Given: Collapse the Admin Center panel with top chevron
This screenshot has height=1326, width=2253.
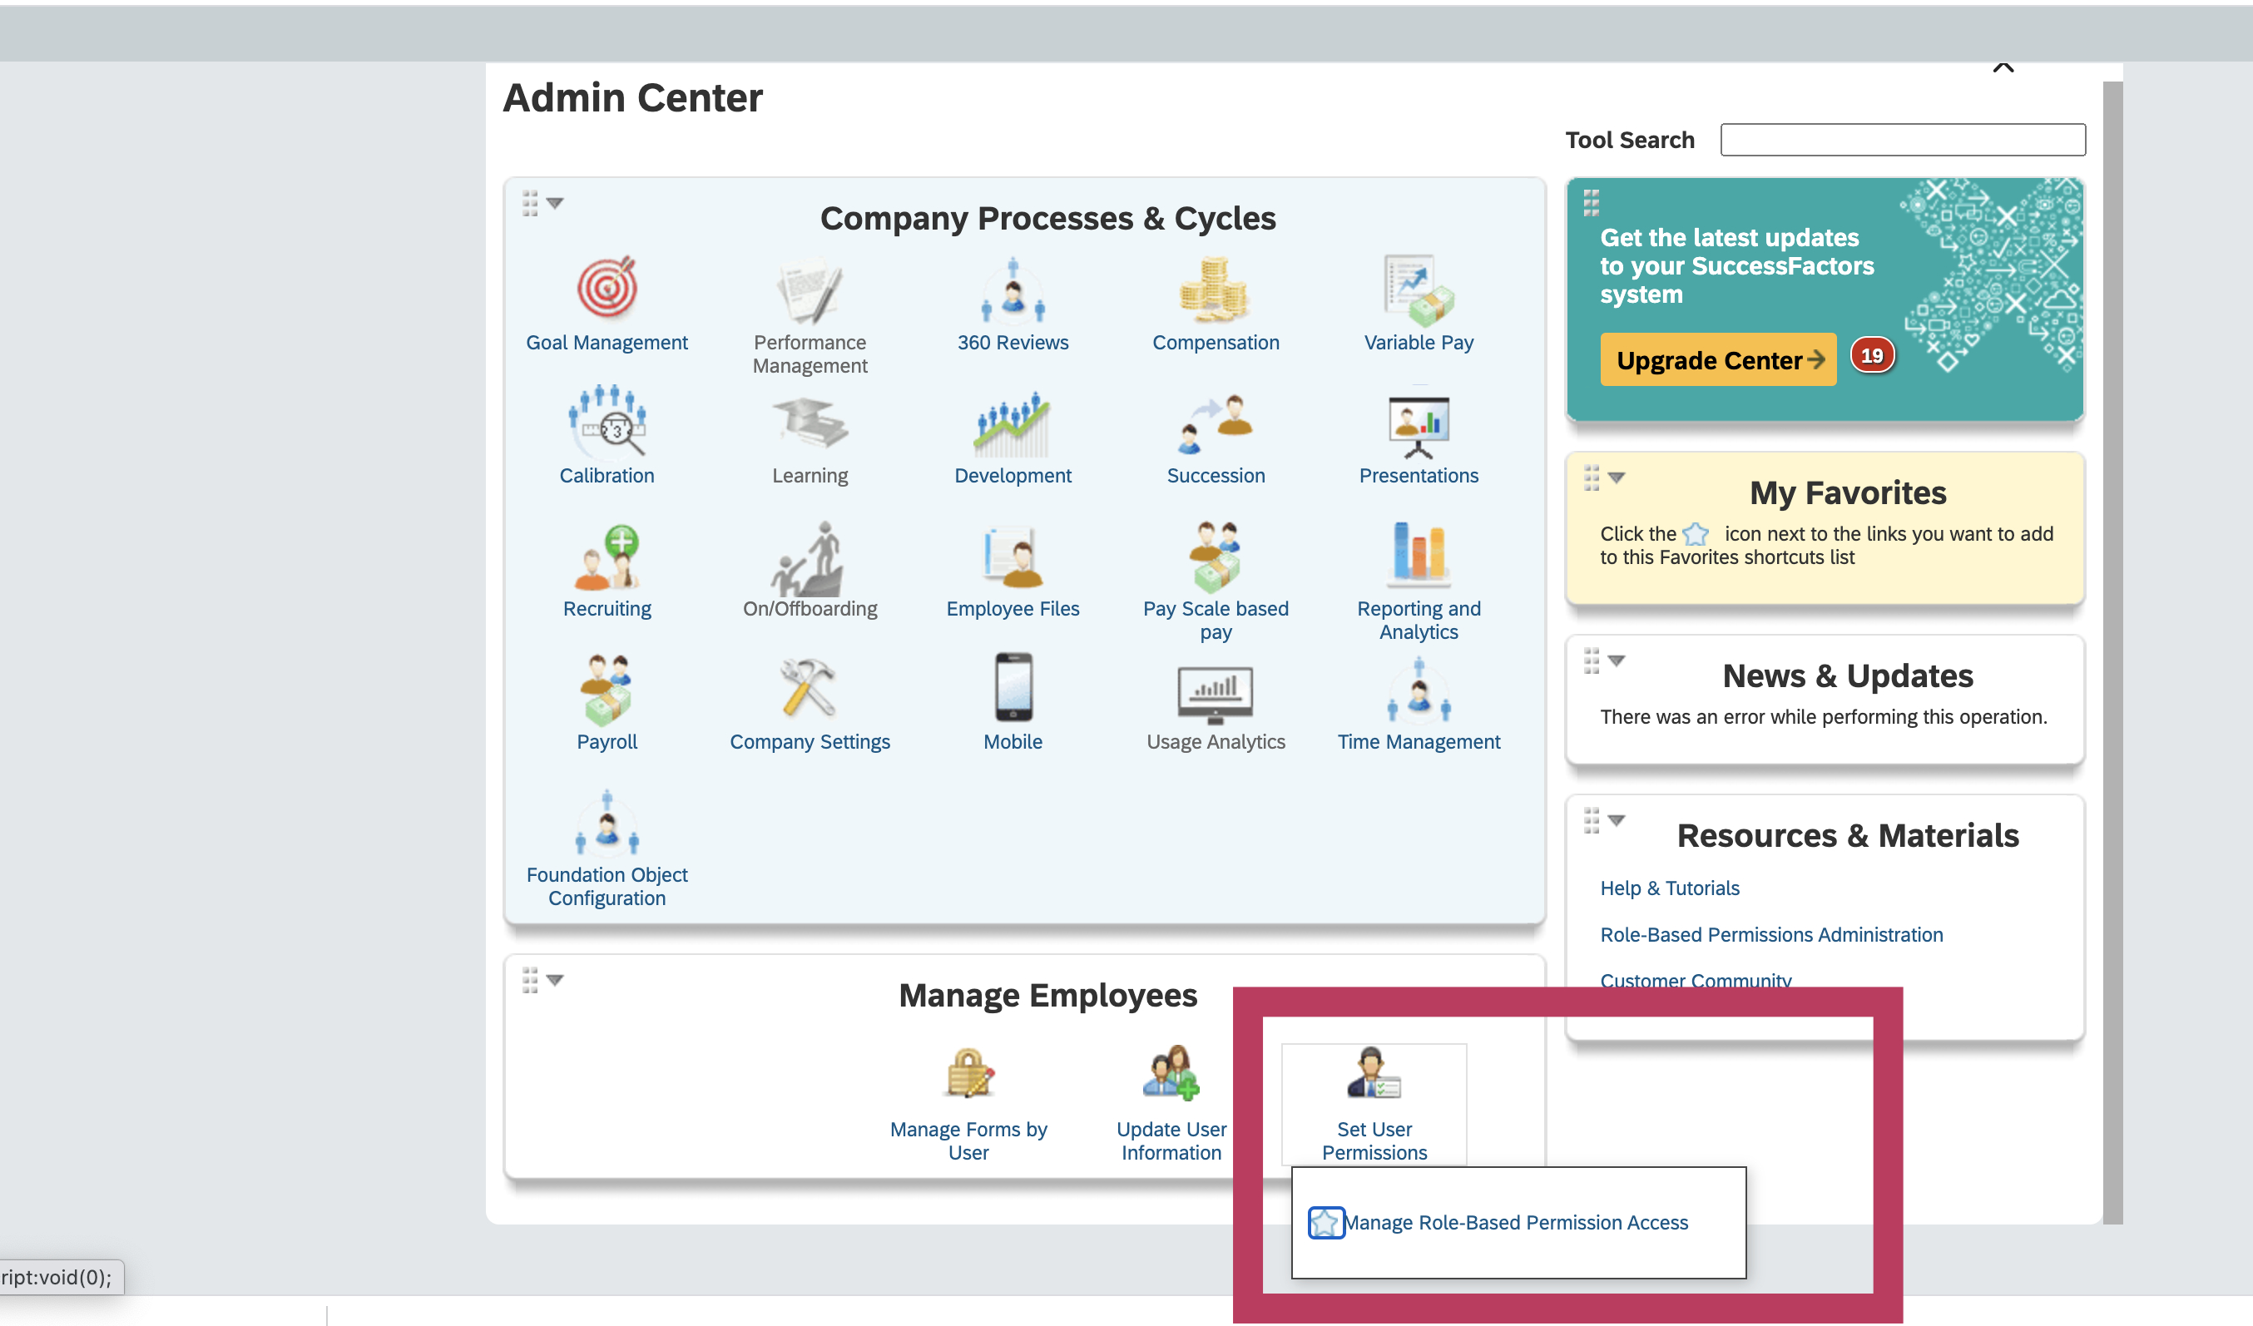Looking at the screenshot, I should pyautogui.click(x=2003, y=67).
